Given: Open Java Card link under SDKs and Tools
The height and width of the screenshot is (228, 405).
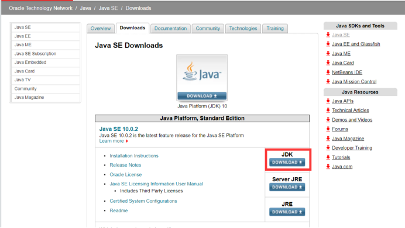Looking at the screenshot, I should click(x=343, y=63).
